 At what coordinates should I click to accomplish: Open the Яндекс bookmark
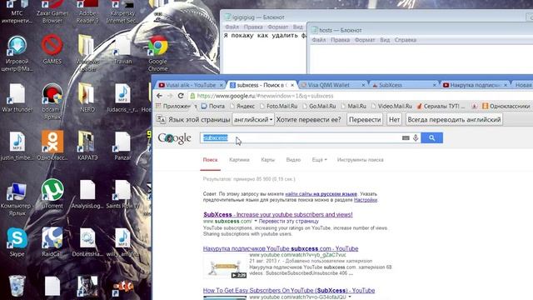pos(242,106)
